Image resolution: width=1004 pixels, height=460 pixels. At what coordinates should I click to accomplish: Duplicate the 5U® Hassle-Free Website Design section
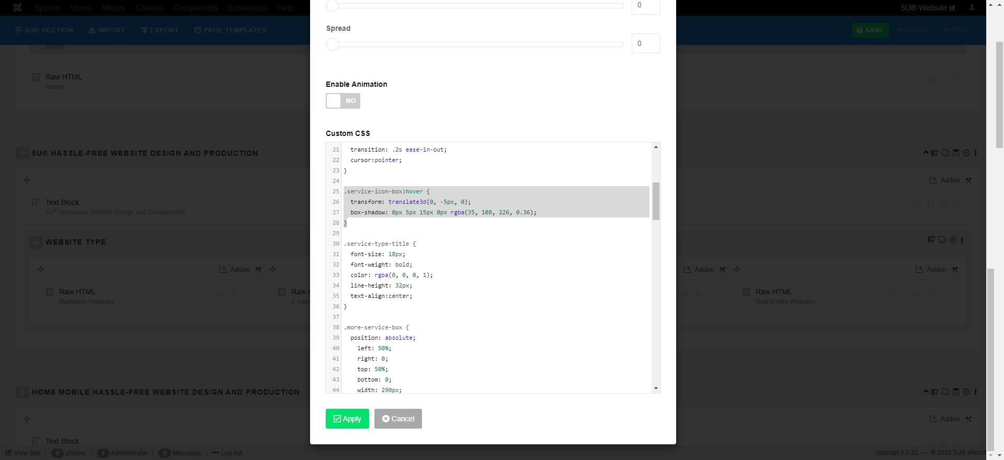(945, 153)
